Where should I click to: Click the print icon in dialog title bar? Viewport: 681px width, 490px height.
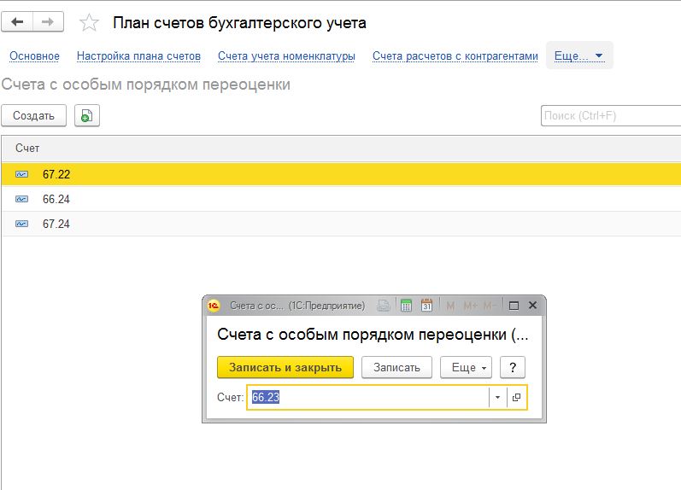pos(385,306)
